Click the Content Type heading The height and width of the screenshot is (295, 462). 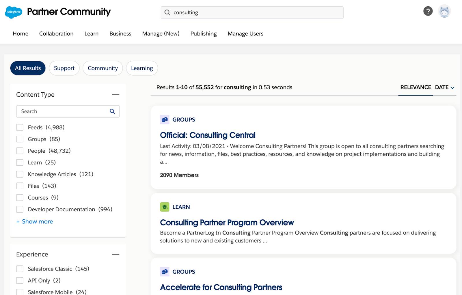[35, 95]
